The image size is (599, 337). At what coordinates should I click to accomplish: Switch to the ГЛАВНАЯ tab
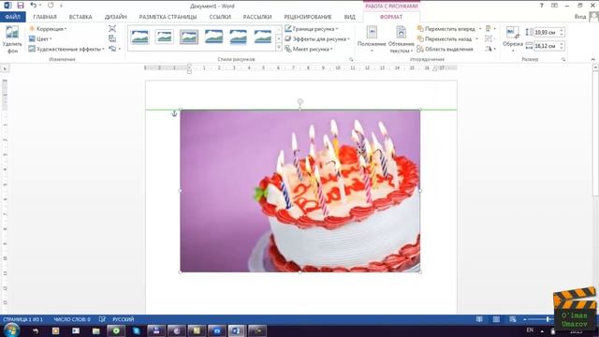click(x=45, y=17)
